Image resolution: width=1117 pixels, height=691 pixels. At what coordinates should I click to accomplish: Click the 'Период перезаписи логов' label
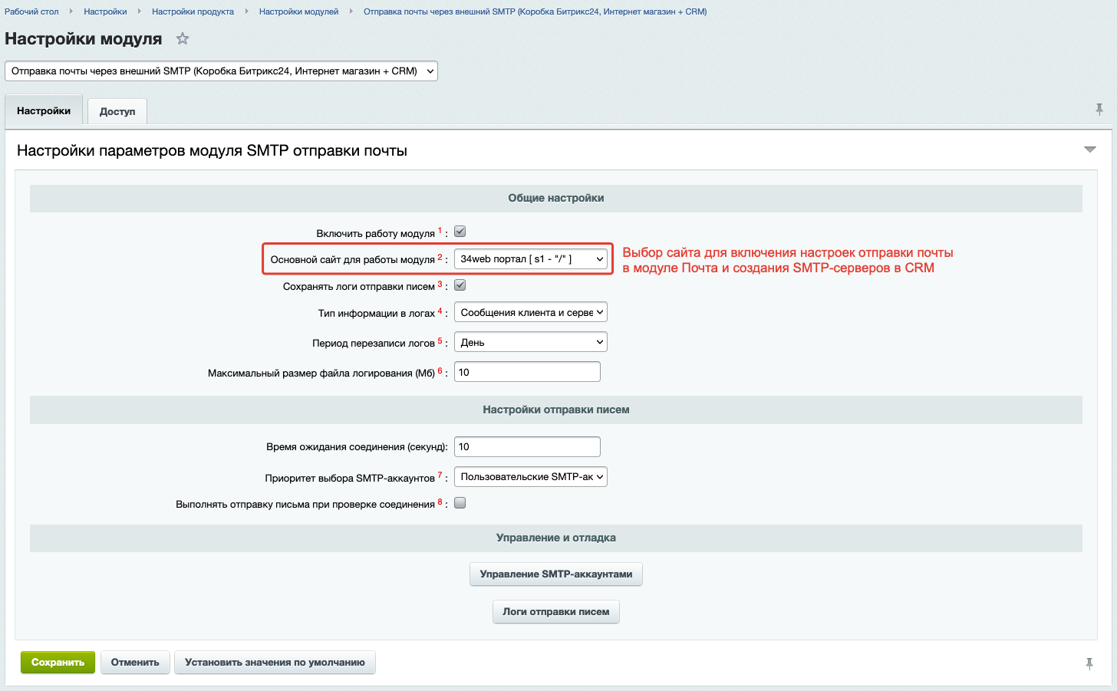pyautogui.click(x=374, y=343)
